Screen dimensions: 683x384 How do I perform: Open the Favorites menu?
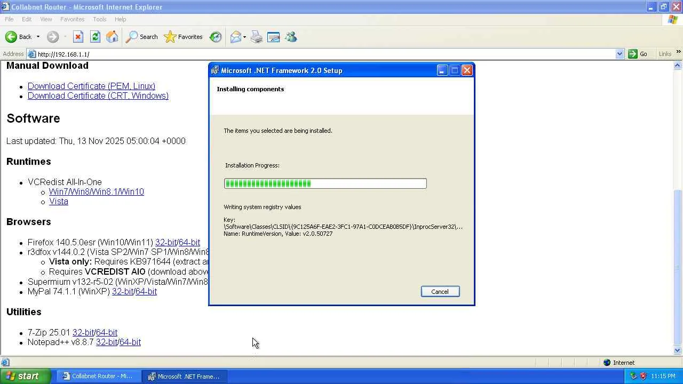73,19
